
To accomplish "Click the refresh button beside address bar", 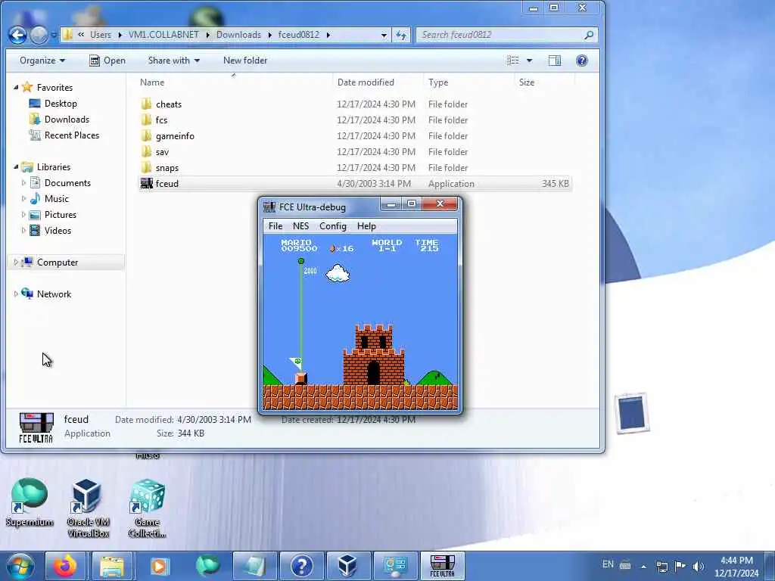I will point(401,35).
